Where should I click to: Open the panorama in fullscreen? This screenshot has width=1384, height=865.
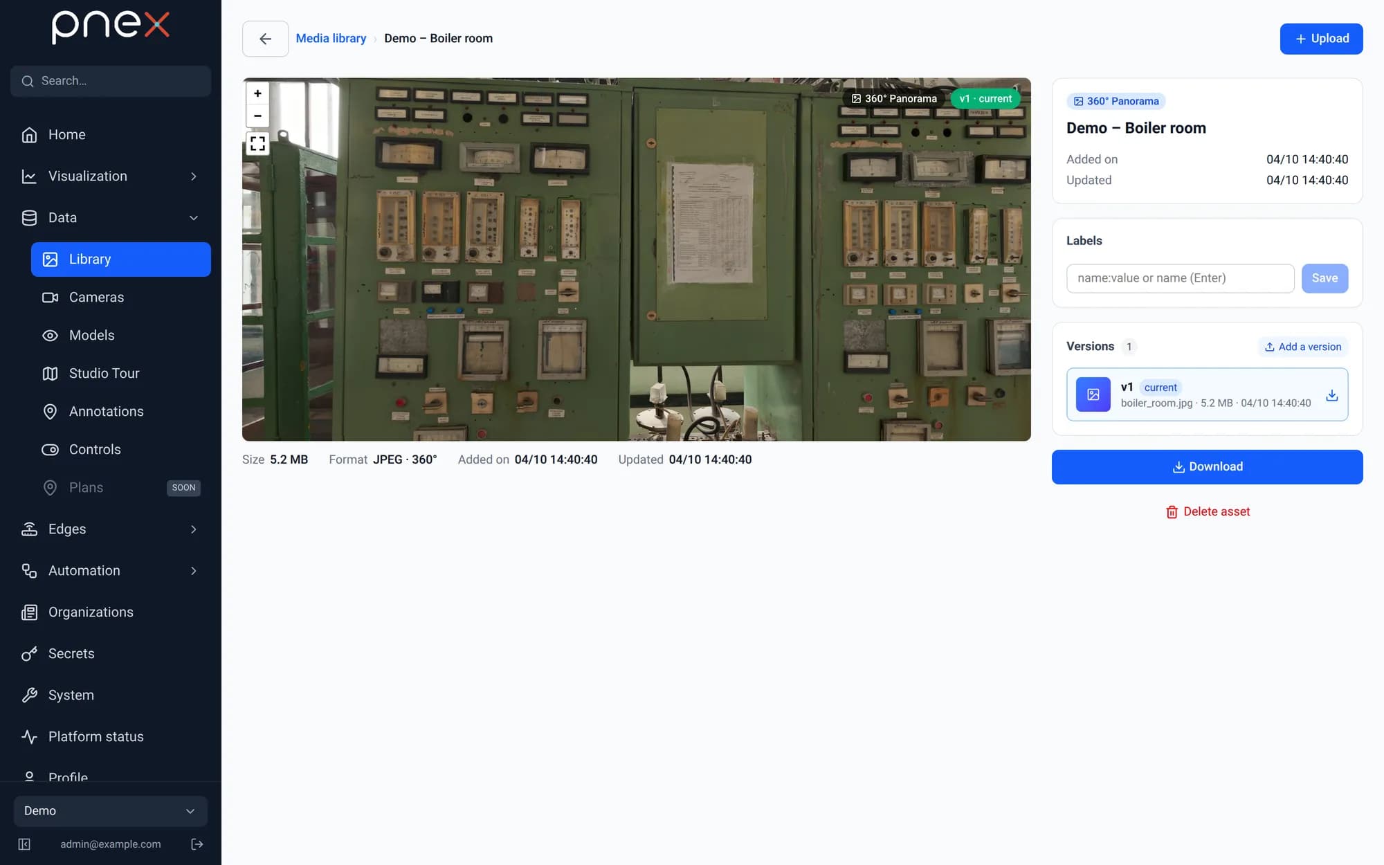coord(257,144)
